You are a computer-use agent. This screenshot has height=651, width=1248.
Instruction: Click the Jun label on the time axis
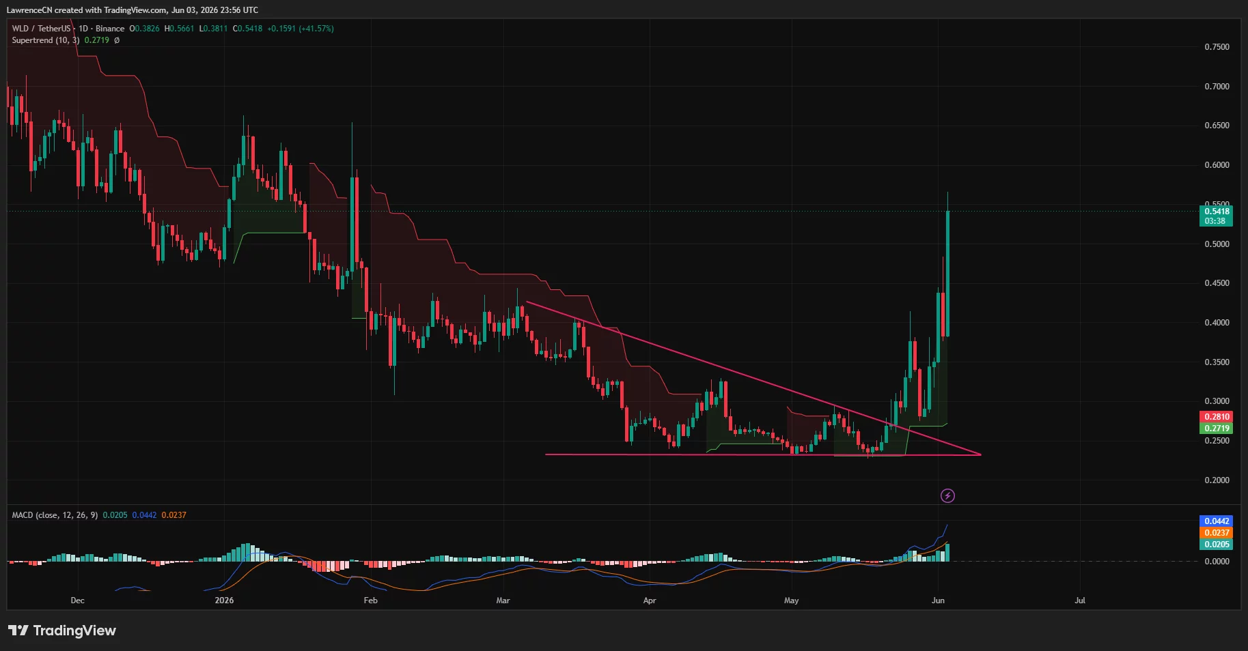pyautogui.click(x=938, y=601)
